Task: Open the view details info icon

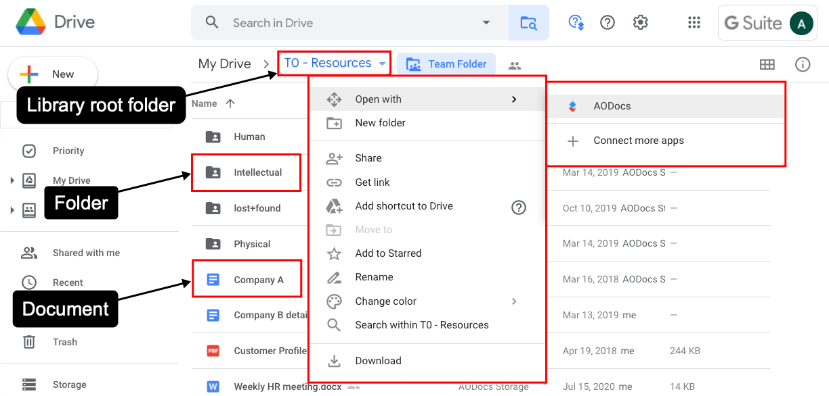Action: point(803,64)
